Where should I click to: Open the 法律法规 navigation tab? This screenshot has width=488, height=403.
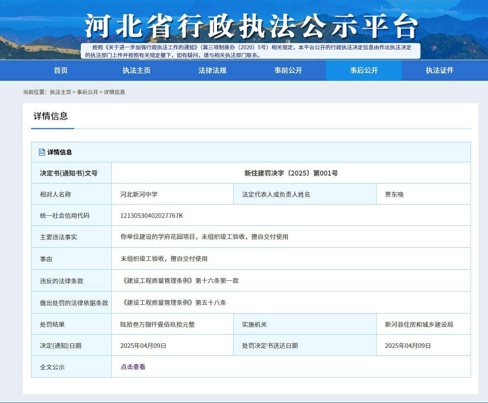tap(212, 70)
